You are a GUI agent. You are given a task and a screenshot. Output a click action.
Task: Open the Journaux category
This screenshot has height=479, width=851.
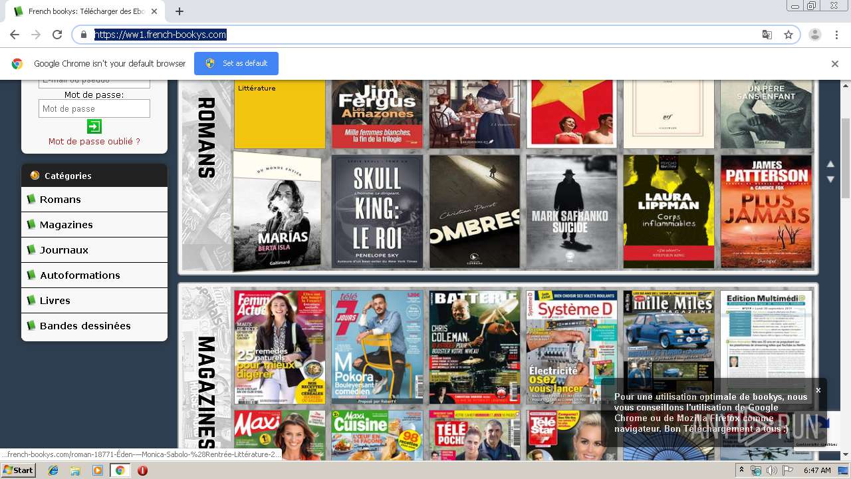point(94,250)
